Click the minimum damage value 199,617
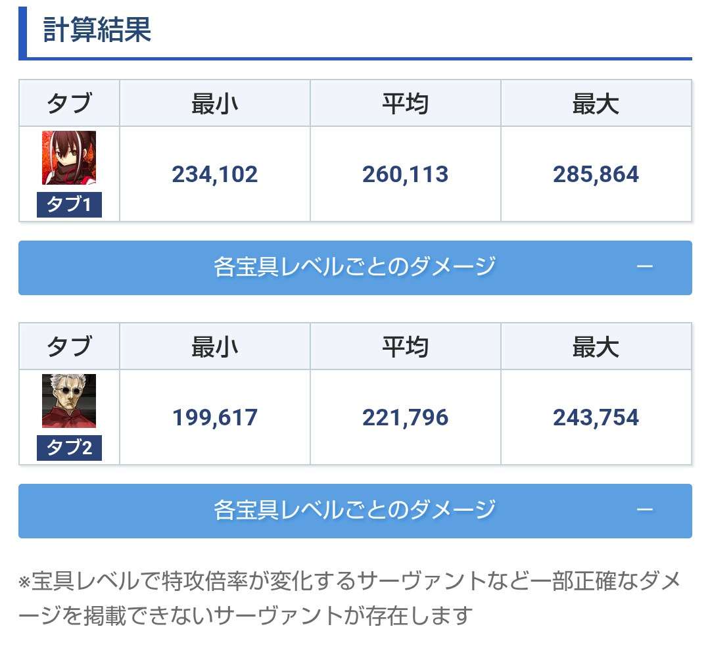Screen dimensions: 710x658 [215, 417]
